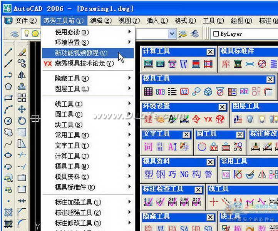
Task: Click the 词 icon in 文字工具 panel
Action: pyautogui.click(x=148, y=147)
